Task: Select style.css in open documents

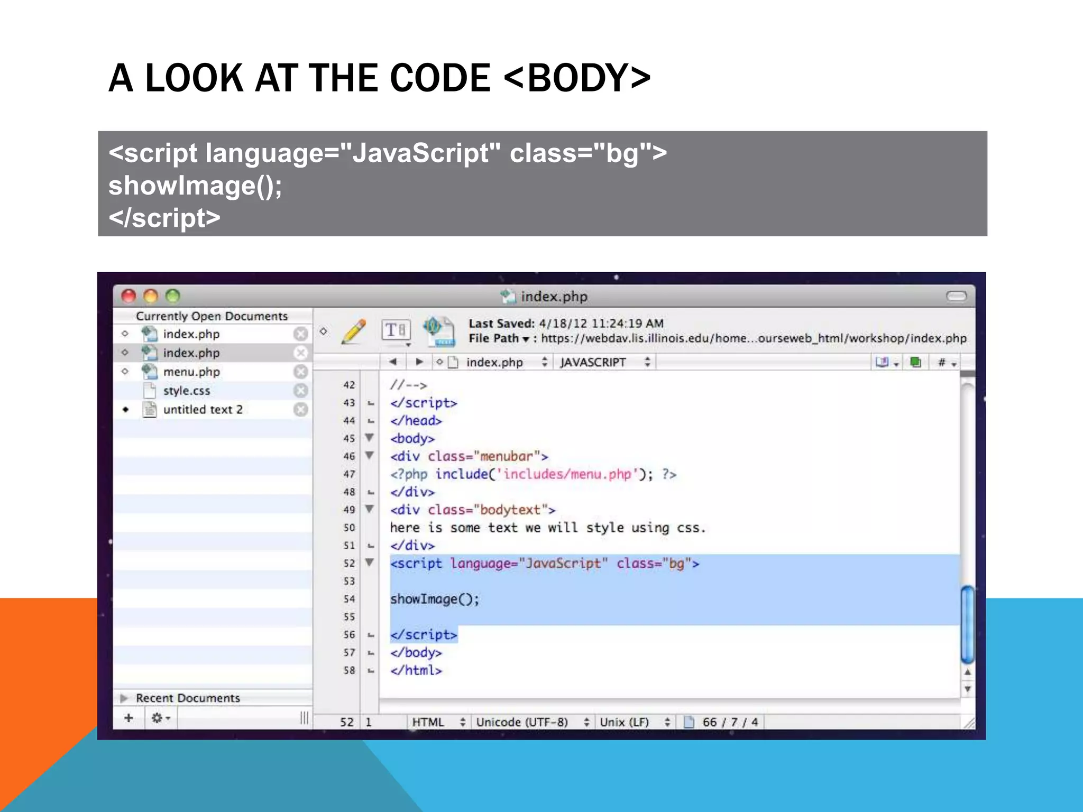Action: point(213,391)
